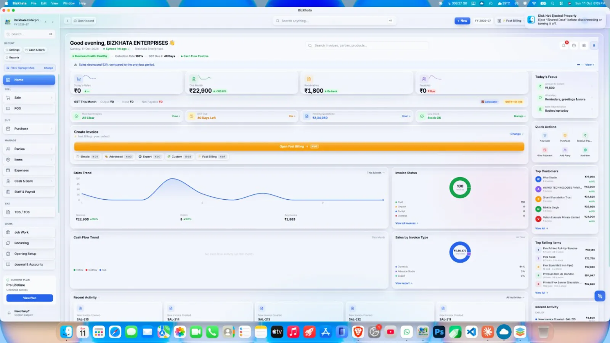
Task: Open the notifications bell icon
Action: tap(564, 45)
